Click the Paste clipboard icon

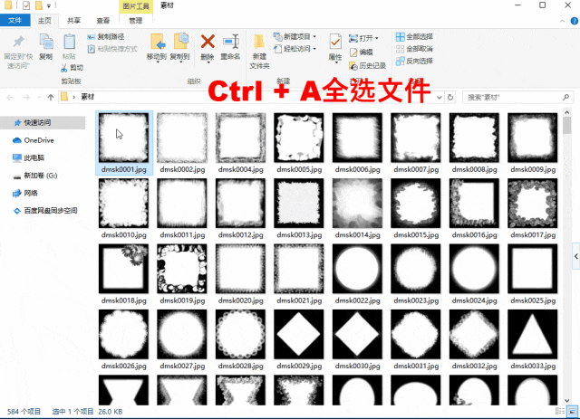[69, 42]
